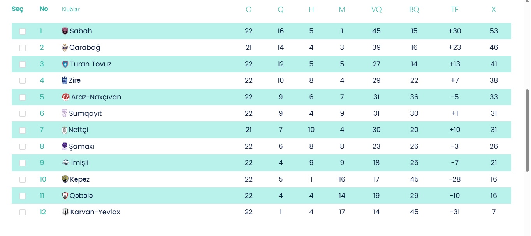Tick the checkbox for Sabah row
The image size is (531, 236).
pos(23,31)
